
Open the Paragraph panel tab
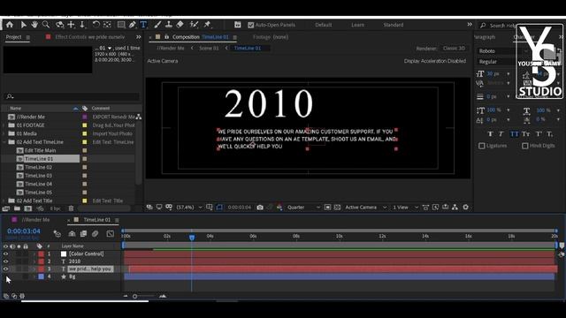click(x=484, y=37)
